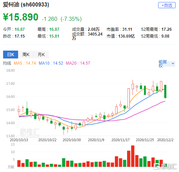Click the 今开 value 16.87
Image resolution: width=179 pixels, height=172 pixels.
19,29
